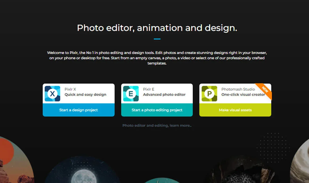Click the Pixlr E logo icon
Viewport: 309px width, 183px height.
(131, 94)
